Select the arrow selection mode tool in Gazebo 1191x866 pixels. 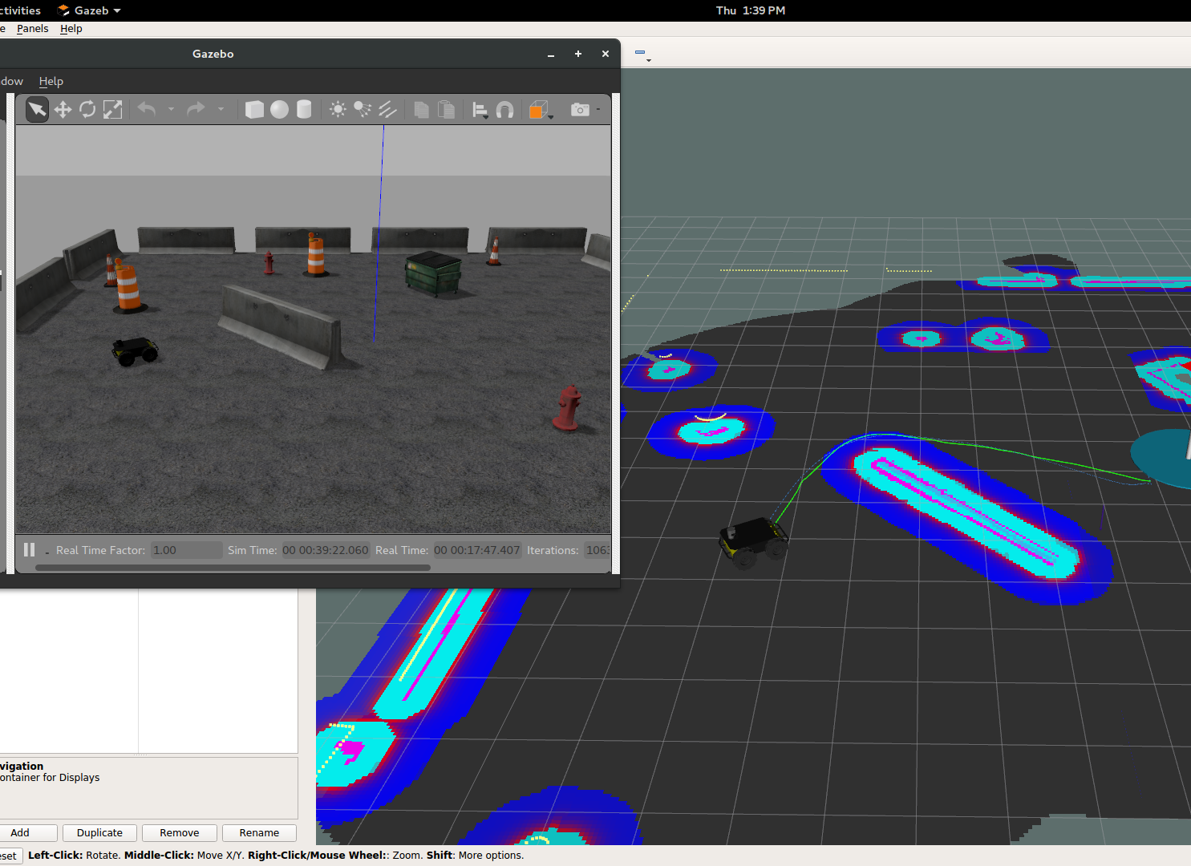[37, 109]
